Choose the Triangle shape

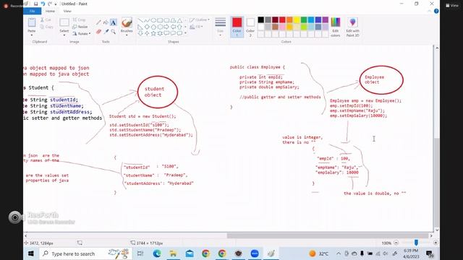tap(179, 20)
